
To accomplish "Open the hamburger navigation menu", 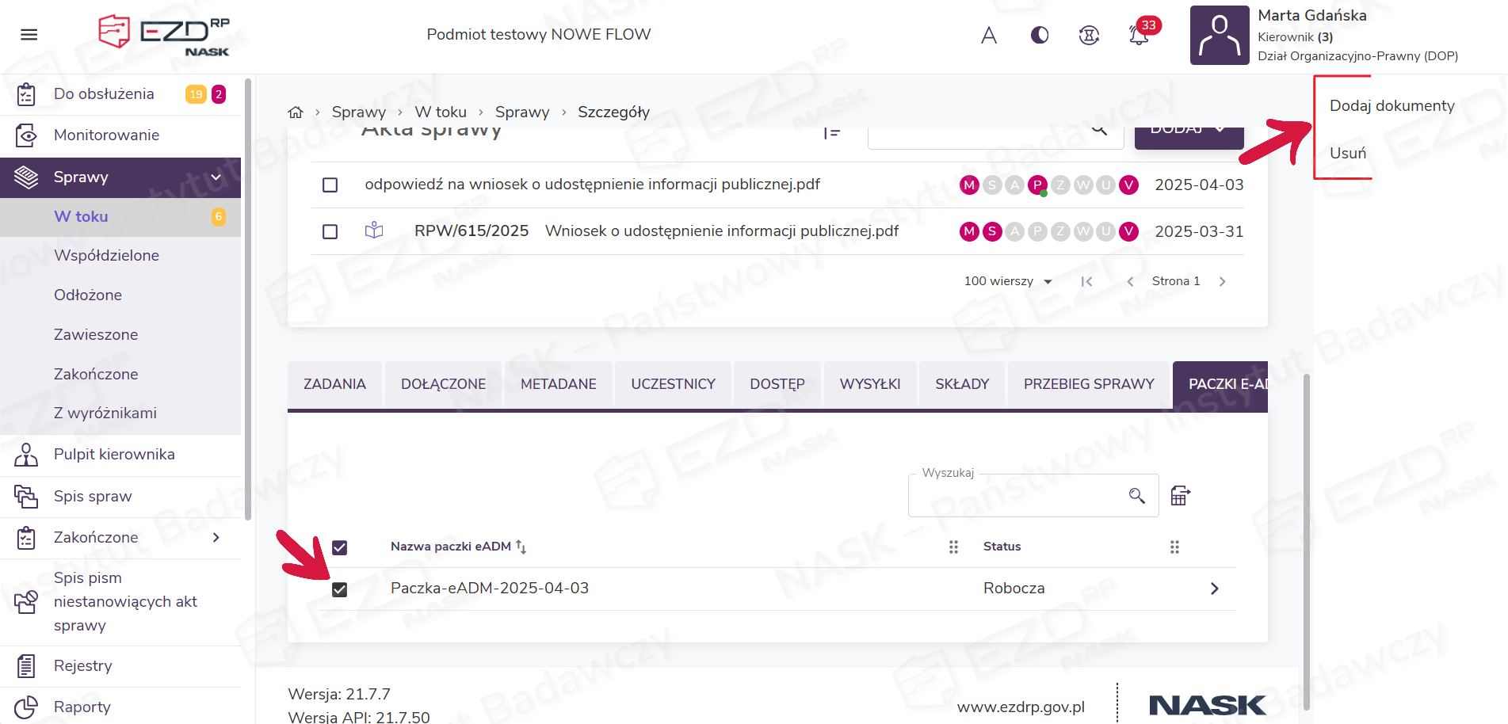I will (x=29, y=35).
